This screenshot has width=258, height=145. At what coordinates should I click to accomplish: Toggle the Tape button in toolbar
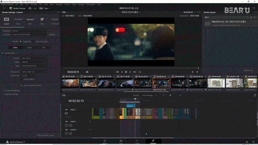(33, 8)
